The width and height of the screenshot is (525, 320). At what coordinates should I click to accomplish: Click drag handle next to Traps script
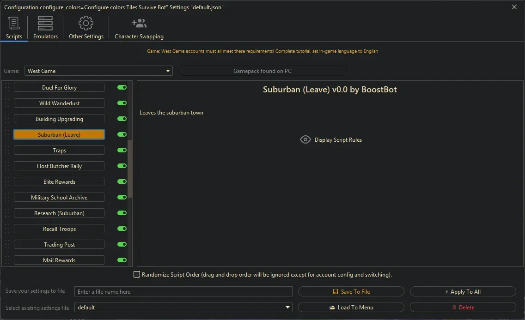click(7, 150)
